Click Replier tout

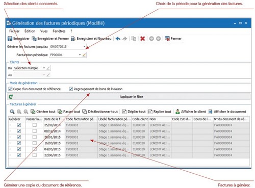point(160,112)
